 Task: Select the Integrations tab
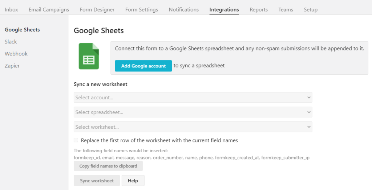(224, 9)
